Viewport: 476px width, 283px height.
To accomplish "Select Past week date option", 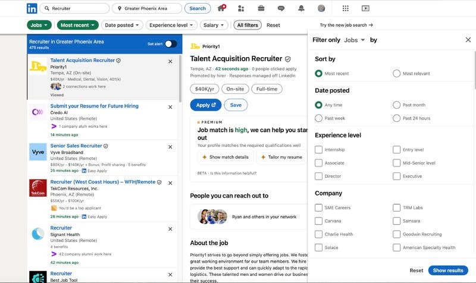I will pyautogui.click(x=318, y=118).
